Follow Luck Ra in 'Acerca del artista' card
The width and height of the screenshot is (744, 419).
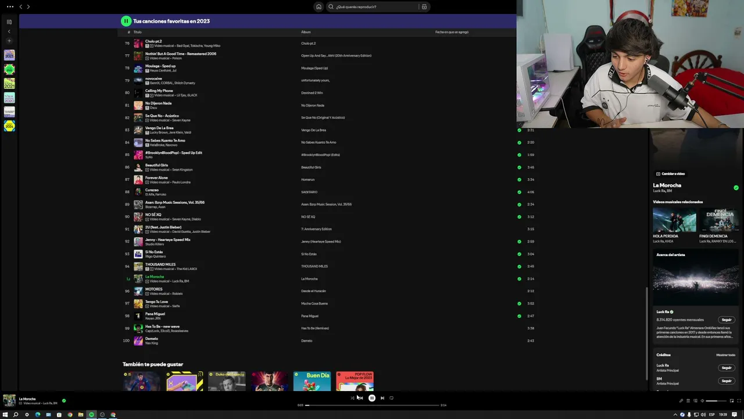pyautogui.click(x=727, y=320)
